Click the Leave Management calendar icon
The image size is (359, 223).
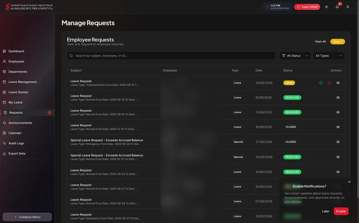(x=4, y=82)
